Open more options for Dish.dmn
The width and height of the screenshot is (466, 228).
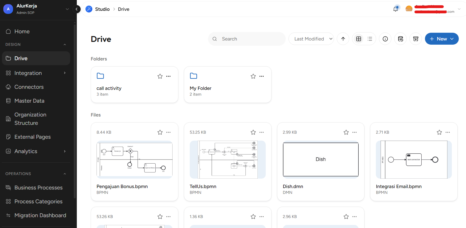(354, 132)
